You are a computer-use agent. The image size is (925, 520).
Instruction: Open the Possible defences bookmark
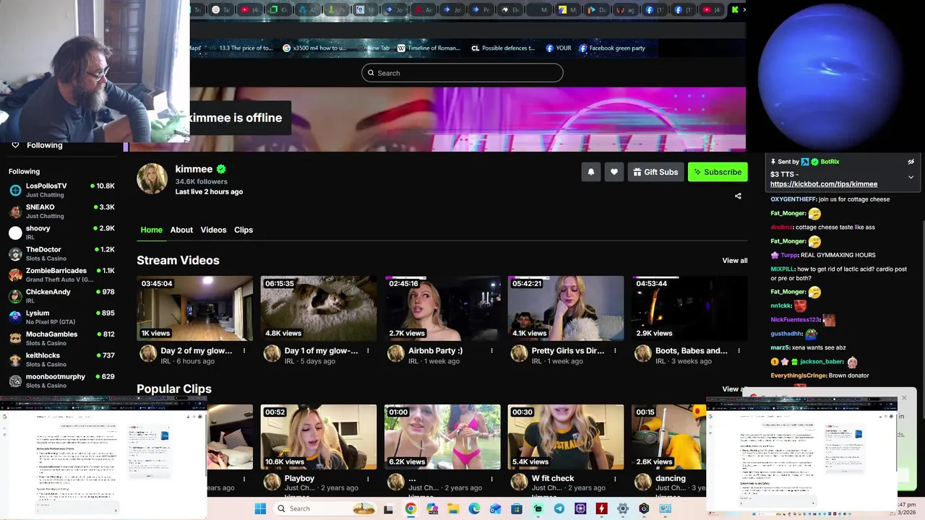point(503,48)
